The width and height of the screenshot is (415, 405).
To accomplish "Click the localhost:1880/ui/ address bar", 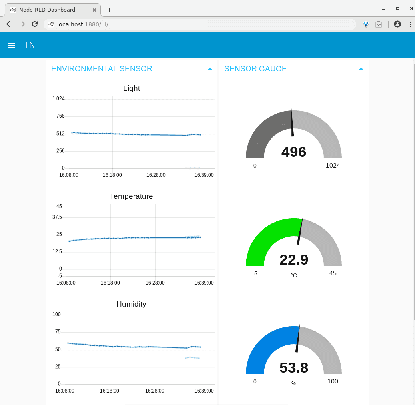I will (200, 24).
